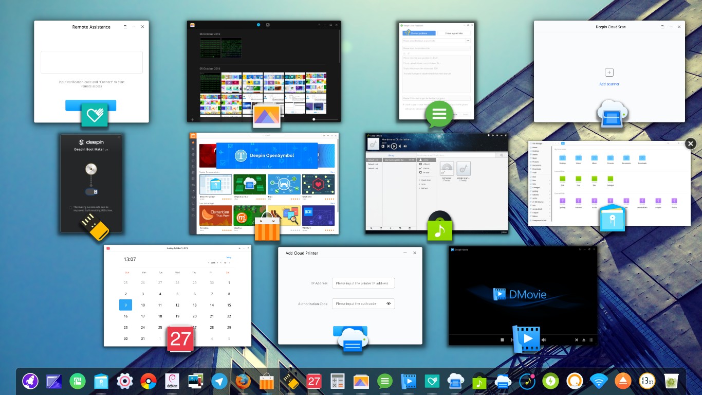Switch to the Albums tab icon in Image Viewer
This screenshot has width=702, height=395.
[268, 25]
